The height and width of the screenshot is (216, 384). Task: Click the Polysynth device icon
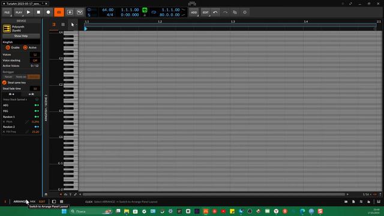[x=7, y=28]
